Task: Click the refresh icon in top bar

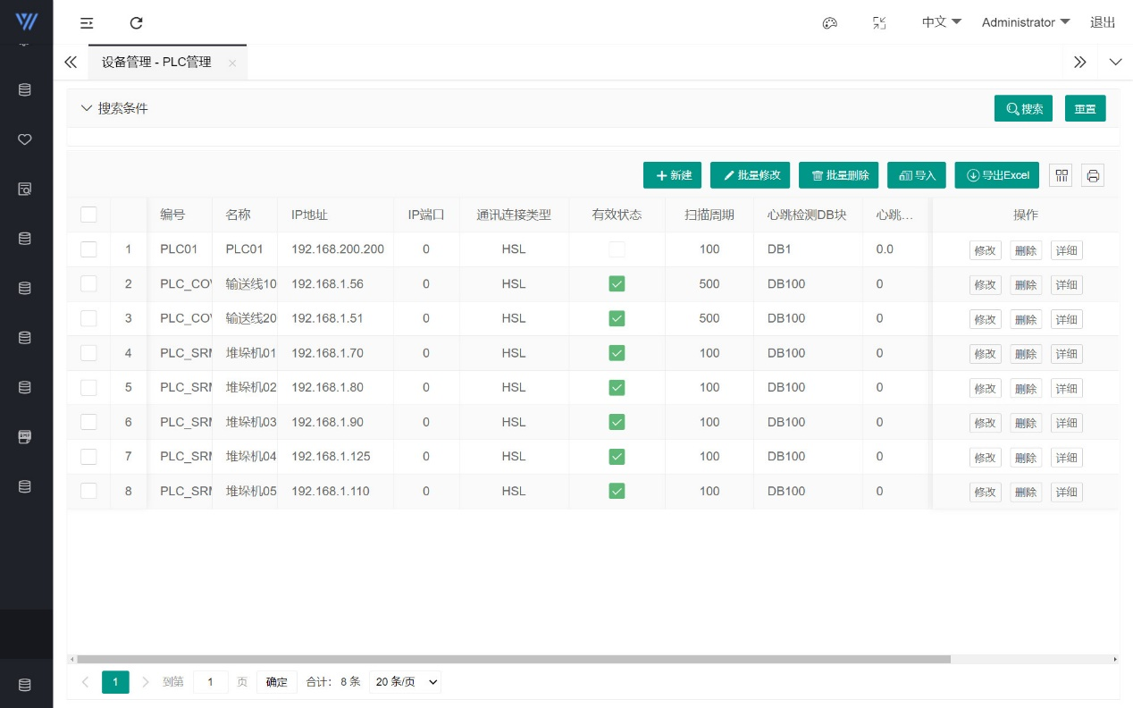Action: pyautogui.click(x=136, y=23)
